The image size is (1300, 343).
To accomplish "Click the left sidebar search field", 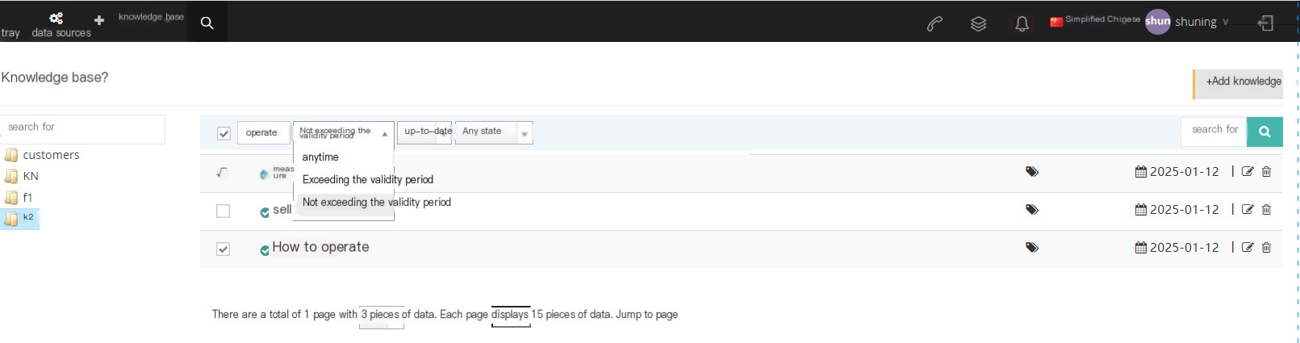I will pos(82,128).
